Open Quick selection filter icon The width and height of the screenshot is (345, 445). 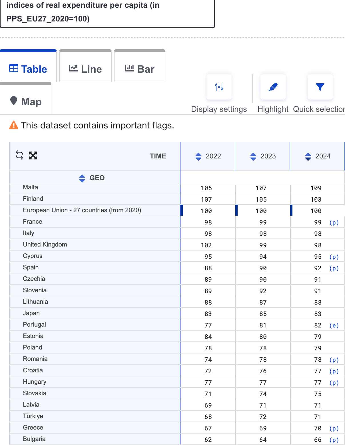coord(320,87)
